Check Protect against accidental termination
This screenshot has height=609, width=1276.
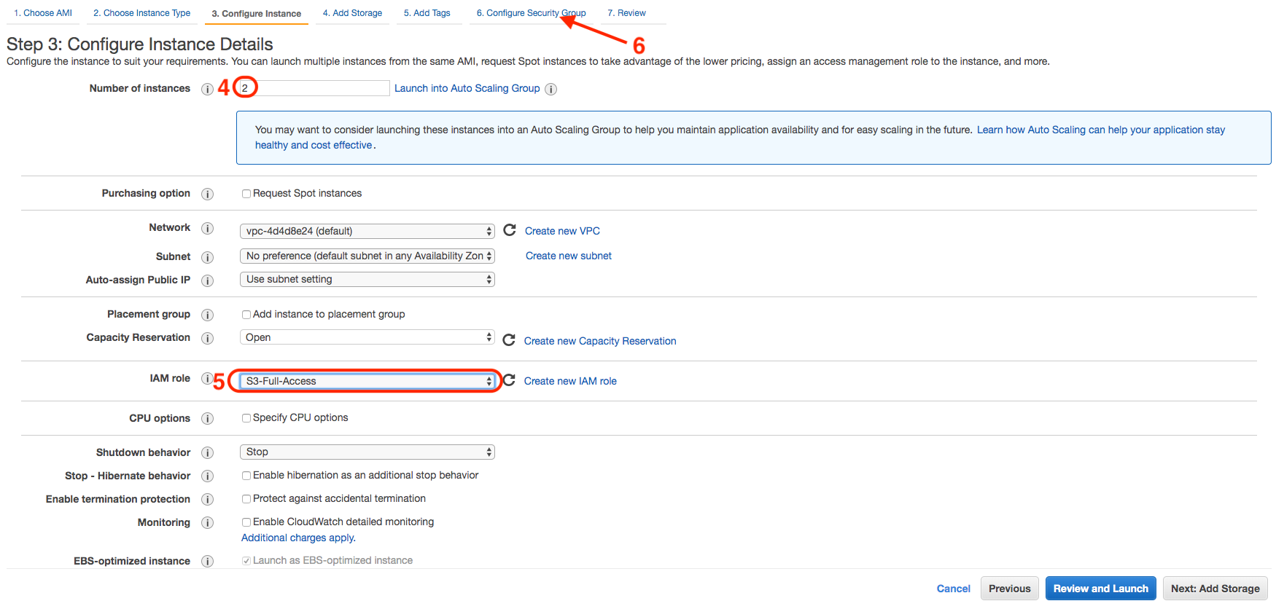point(246,499)
